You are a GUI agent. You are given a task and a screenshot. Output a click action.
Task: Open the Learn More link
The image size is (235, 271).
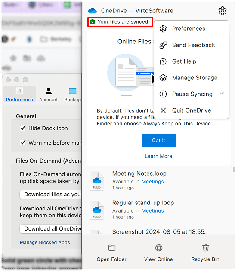coord(158,156)
